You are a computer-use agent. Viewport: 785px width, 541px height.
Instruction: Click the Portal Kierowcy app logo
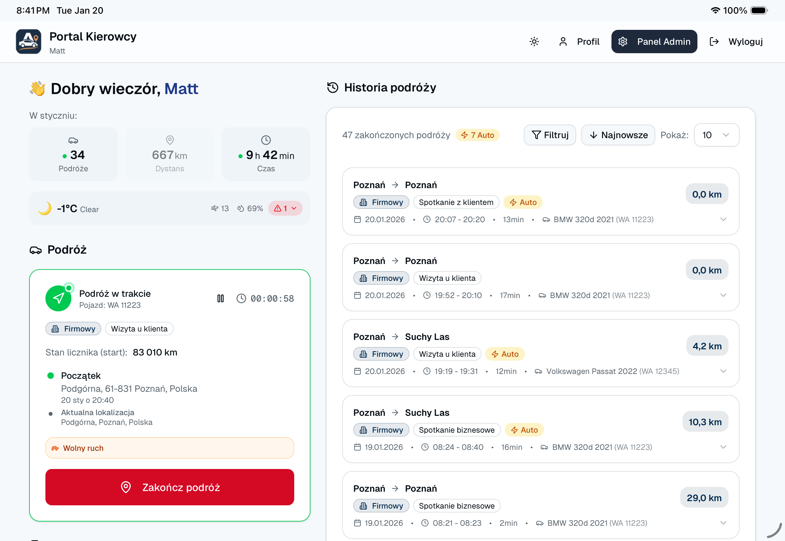(29, 42)
